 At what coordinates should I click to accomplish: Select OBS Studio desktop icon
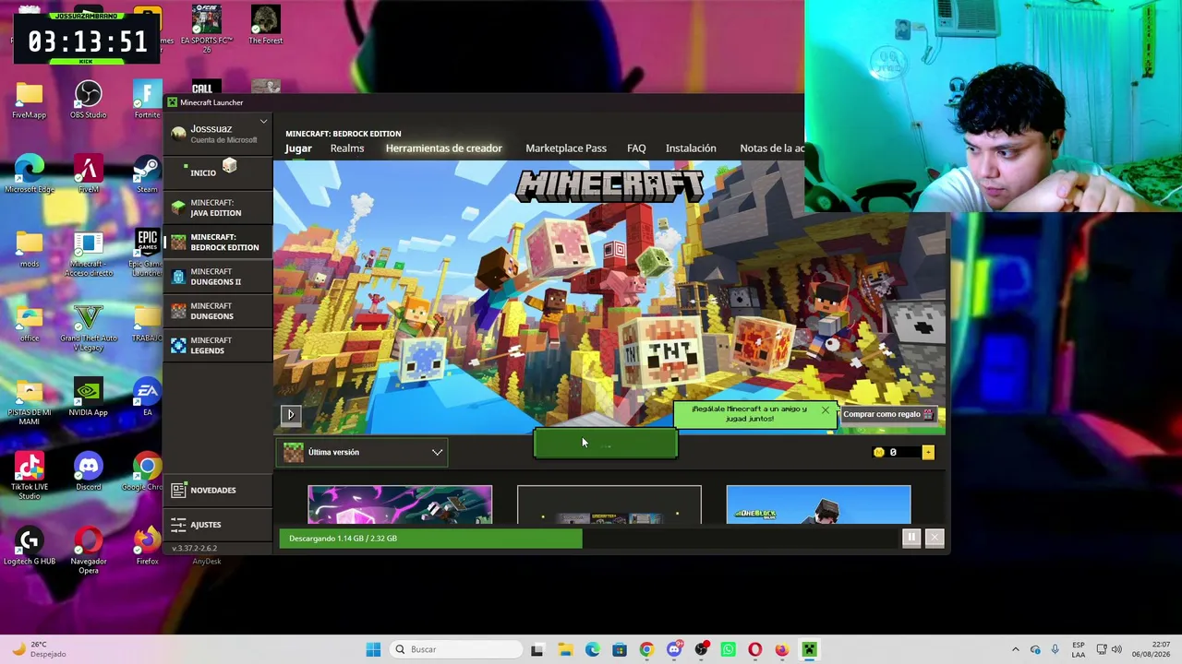(x=88, y=101)
